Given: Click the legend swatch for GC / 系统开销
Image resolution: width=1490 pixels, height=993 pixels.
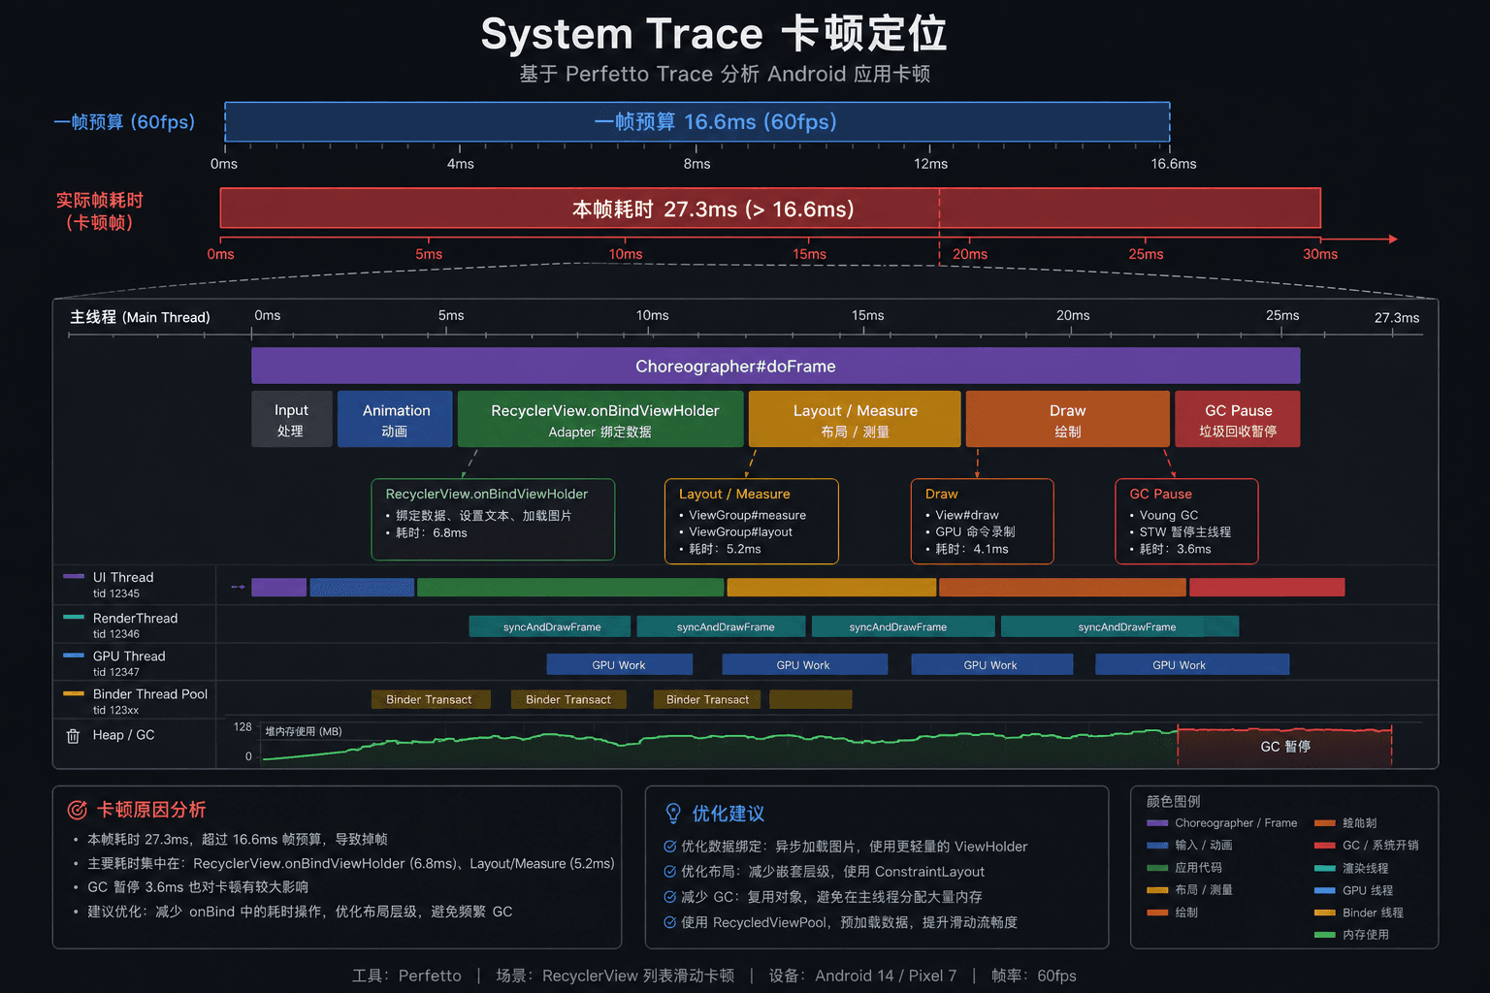Looking at the screenshot, I should tap(1325, 845).
